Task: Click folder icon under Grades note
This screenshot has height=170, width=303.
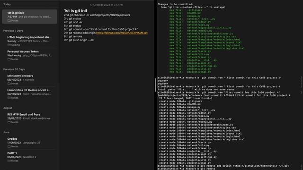Action: coord(9,146)
